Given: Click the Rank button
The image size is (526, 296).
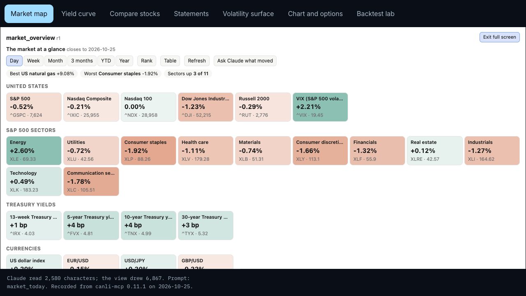Looking at the screenshot, I should pos(147,61).
